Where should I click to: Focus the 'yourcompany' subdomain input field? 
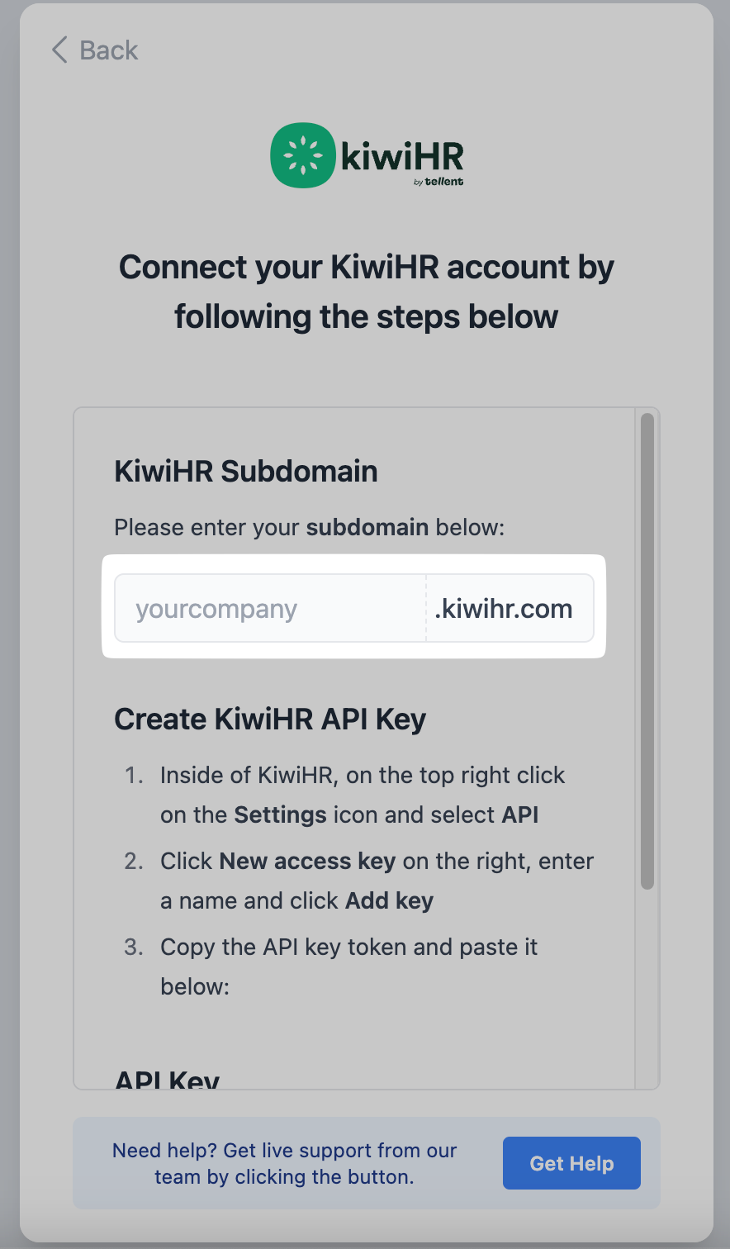point(270,609)
